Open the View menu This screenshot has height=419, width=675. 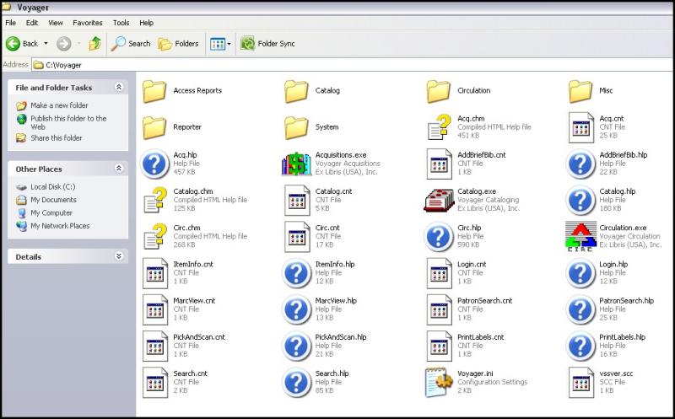[56, 23]
